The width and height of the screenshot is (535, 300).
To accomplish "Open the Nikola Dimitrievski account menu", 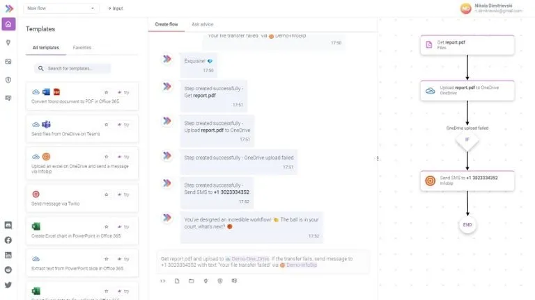I will pyautogui.click(x=492, y=8).
